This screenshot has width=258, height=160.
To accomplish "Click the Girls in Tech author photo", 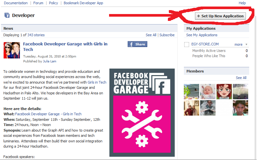I will [12, 50].
